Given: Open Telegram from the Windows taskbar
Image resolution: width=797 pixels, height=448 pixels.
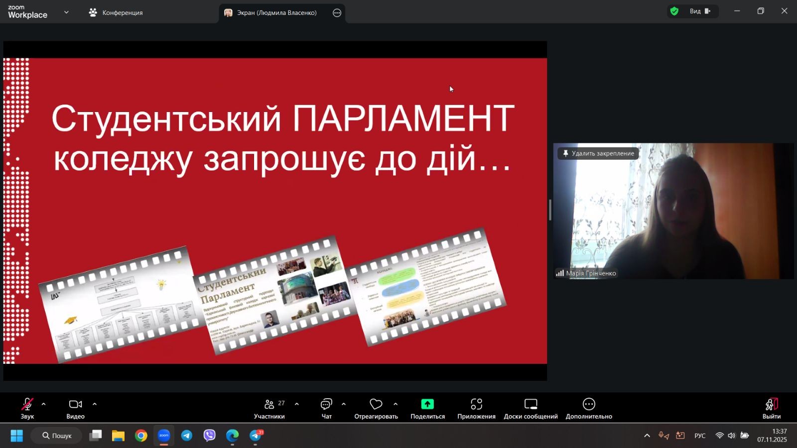Looking at the screenshot, I should point(187,436).
